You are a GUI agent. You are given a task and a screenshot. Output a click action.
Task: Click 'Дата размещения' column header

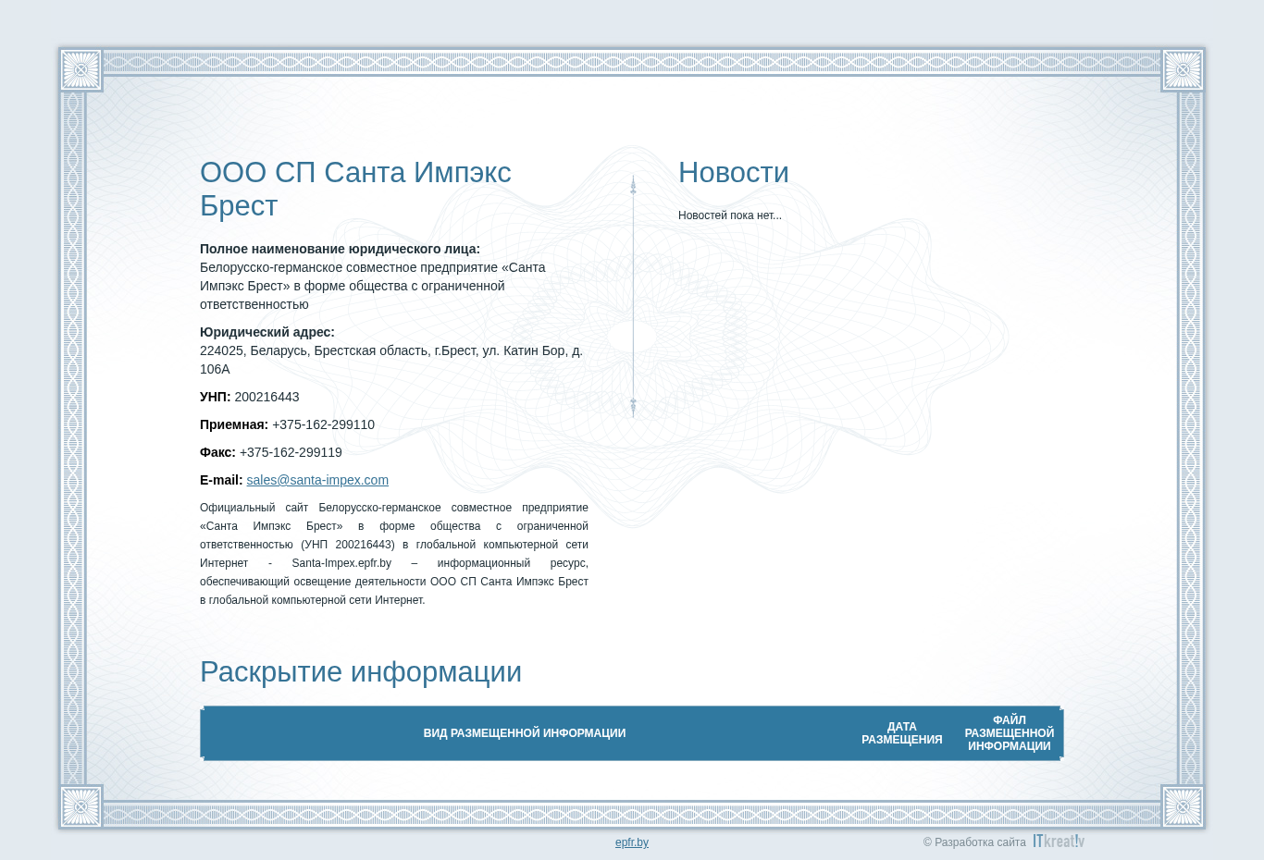click(x=902, y=733)
